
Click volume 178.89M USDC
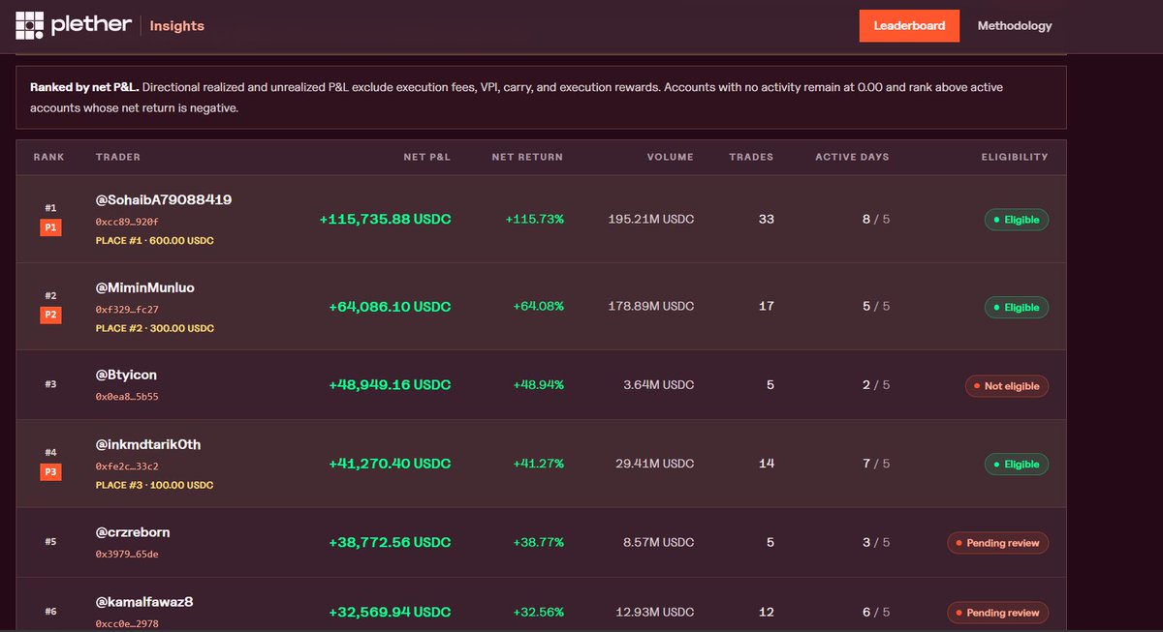click(650, 307)
